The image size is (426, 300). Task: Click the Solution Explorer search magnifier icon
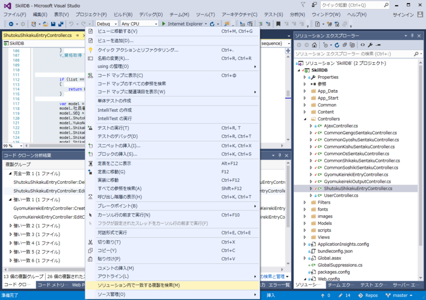click(416, 54)
